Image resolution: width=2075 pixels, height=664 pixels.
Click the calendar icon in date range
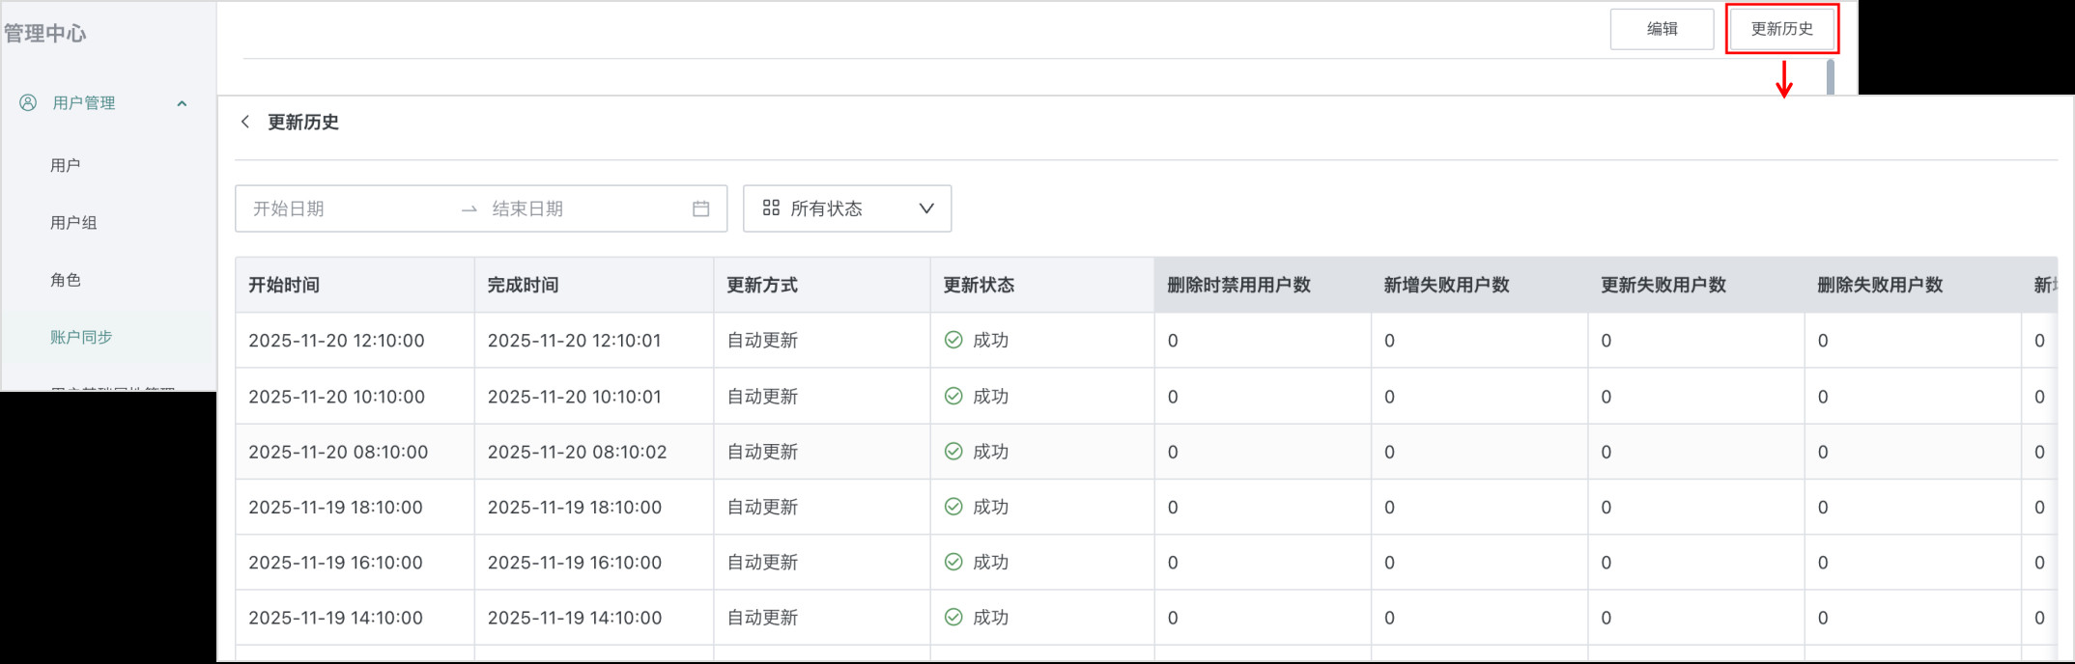700,208
